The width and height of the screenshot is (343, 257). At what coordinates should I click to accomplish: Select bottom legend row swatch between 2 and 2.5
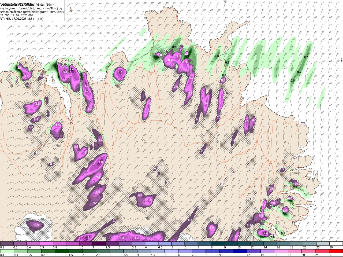tap(89, 251)
